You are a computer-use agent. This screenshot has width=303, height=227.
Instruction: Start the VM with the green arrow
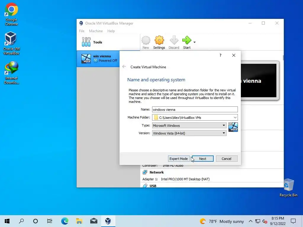[x=187, y=43]
